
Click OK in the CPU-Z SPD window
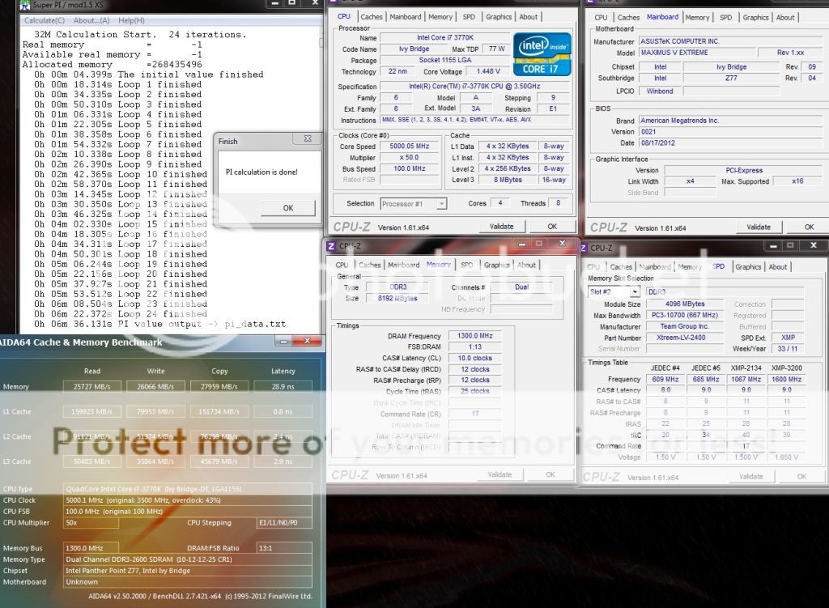coord(801,477)
